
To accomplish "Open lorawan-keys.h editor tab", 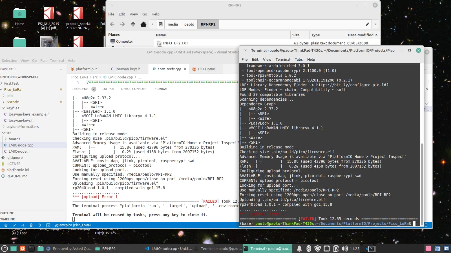I will click(x=127, y=69).
